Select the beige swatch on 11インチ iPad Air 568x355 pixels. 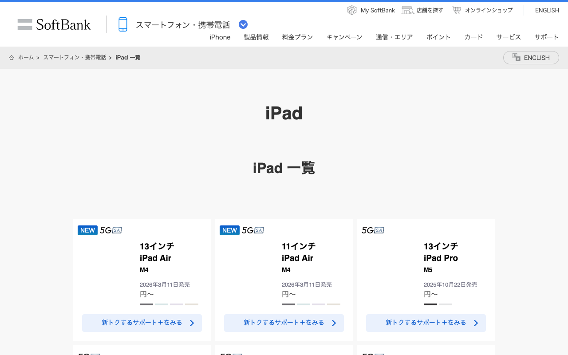pyautogui.click(x=334, y=304)
